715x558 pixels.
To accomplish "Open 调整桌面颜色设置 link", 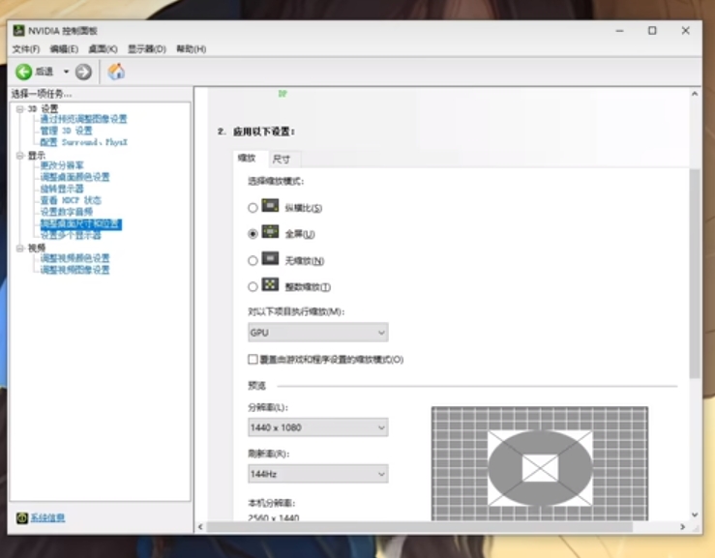I will (x=74, y=177).
